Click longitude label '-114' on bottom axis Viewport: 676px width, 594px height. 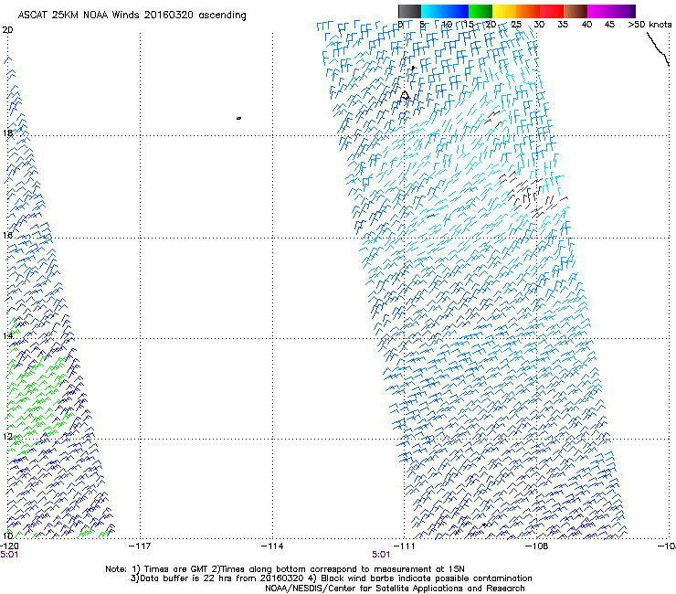click(272, 546)
